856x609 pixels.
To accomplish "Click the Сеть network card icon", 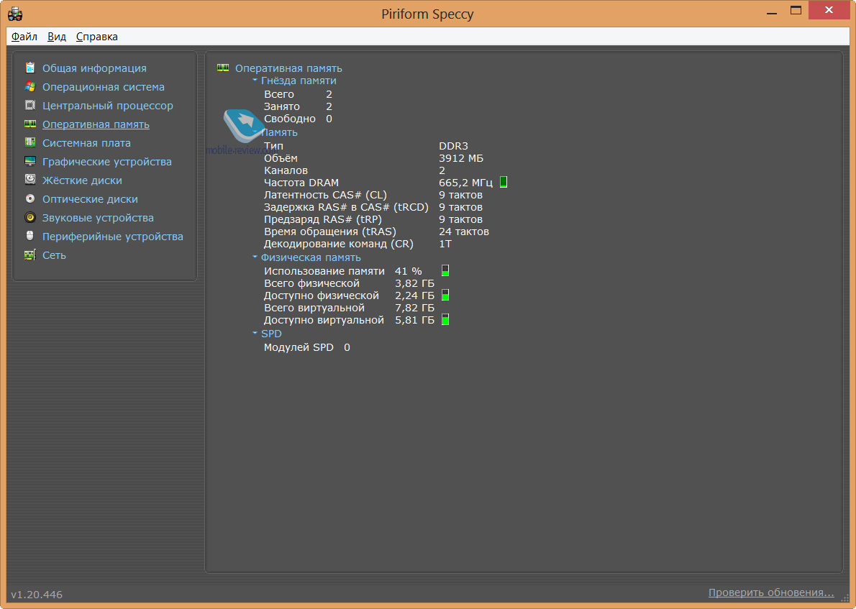I will (x=30, y=255).
